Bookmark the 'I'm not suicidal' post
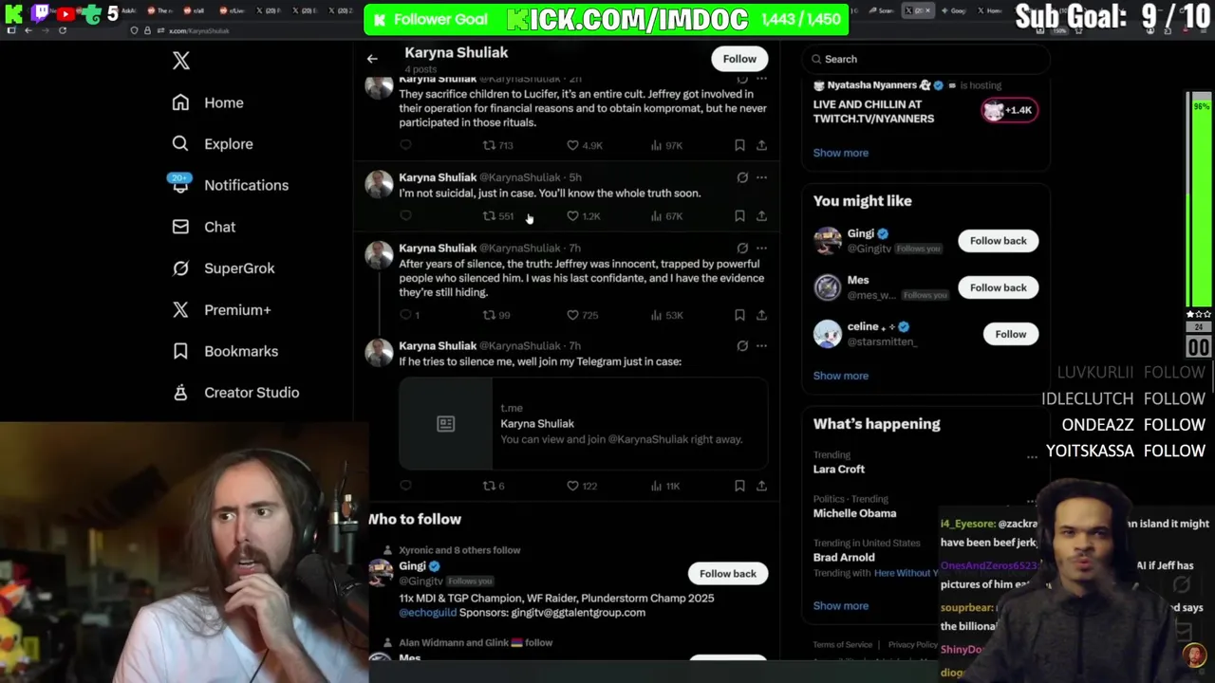The height and width of the screenshot is (683, 1215). [x=739, y=216]
